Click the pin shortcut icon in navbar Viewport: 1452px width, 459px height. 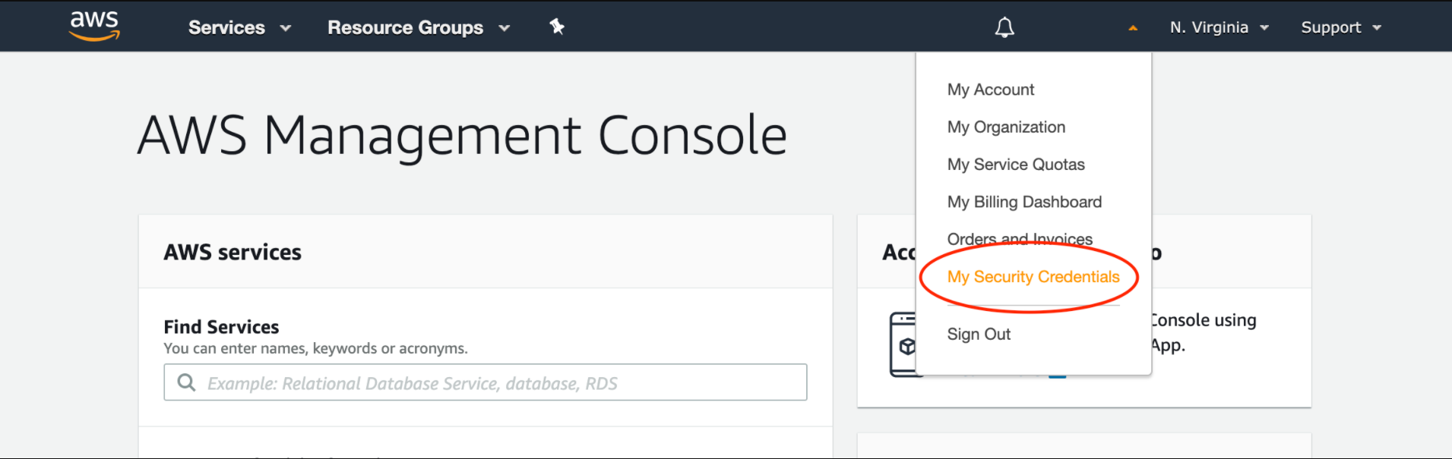click(x=557, y=27)
